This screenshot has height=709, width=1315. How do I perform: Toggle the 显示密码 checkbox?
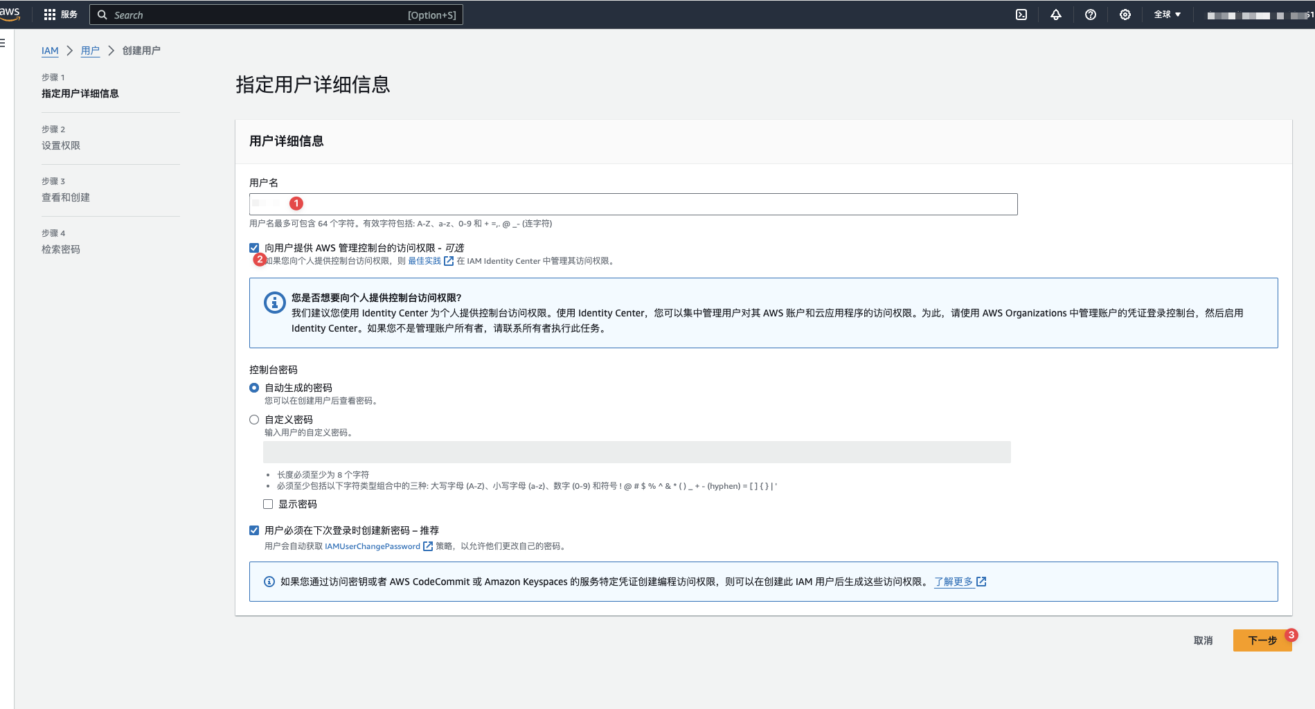(x=268, y=504)
